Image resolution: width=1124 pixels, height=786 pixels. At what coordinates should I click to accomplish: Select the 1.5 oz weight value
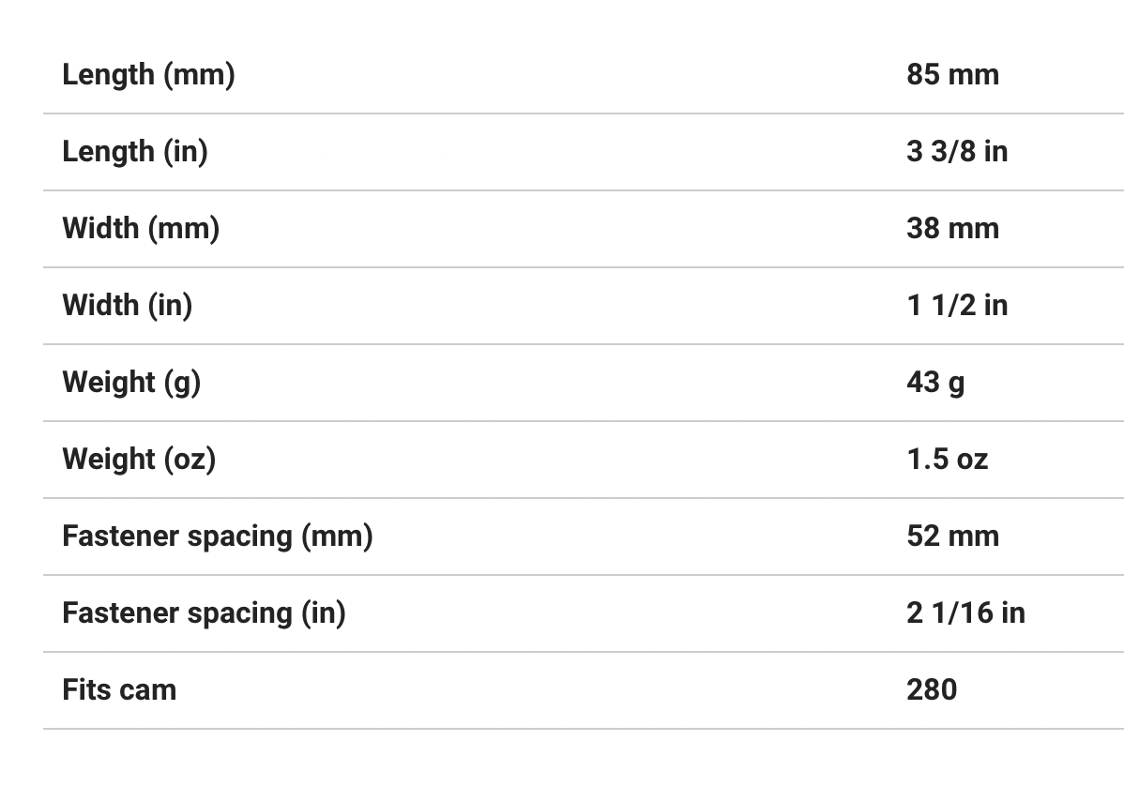click(x=947, y=459)
